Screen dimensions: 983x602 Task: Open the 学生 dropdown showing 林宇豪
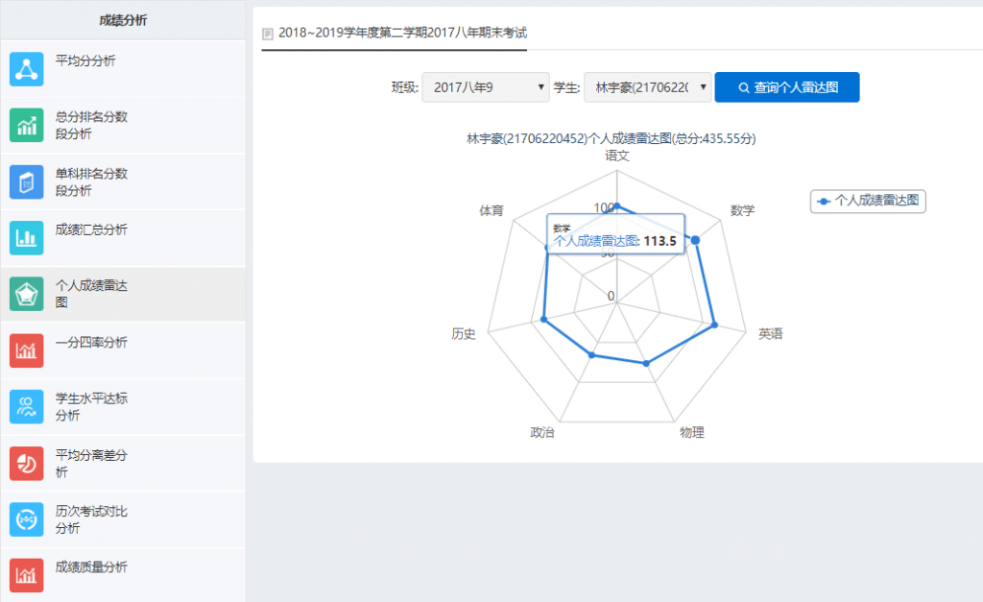tap(647, 87)
